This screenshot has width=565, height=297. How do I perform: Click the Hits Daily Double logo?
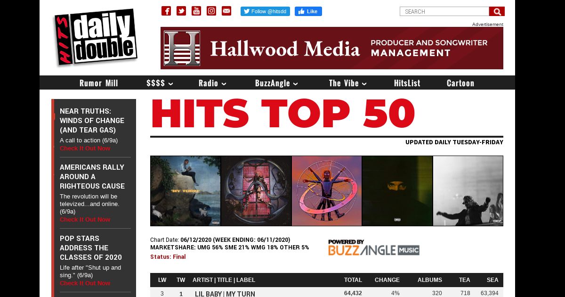pos(96,37)
